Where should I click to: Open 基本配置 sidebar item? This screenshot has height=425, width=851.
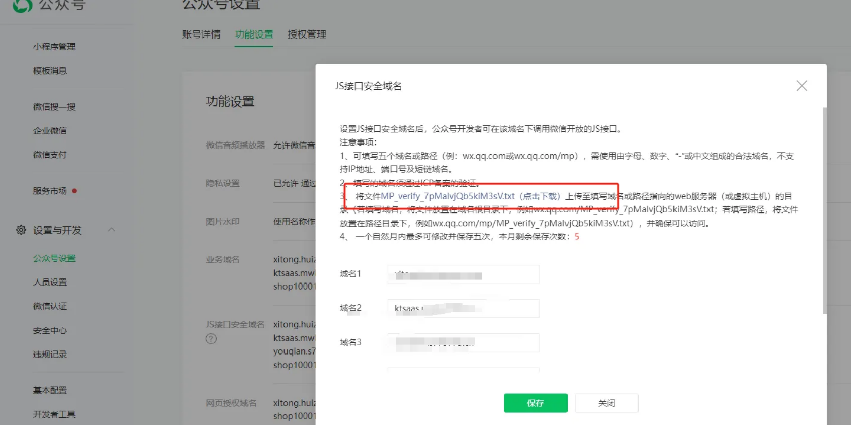tap(50, 391)
